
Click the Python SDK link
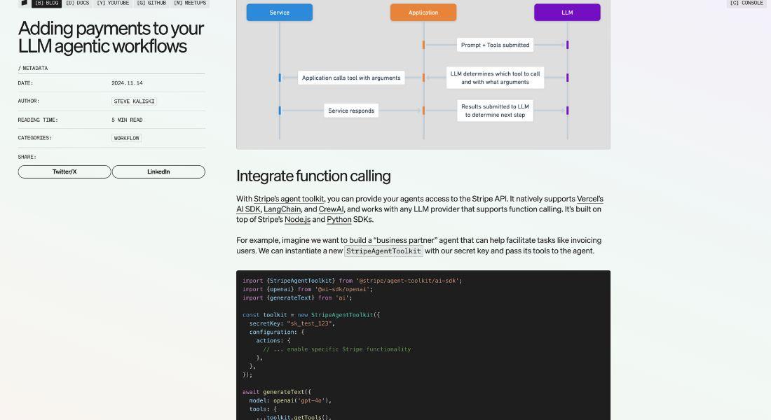coord(339,220)
